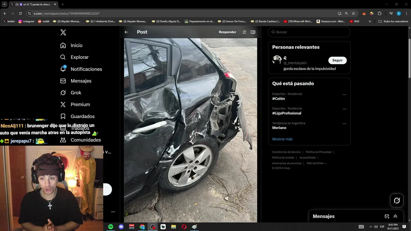
Task: Open Chrome profile avatar
Action: 399,13
